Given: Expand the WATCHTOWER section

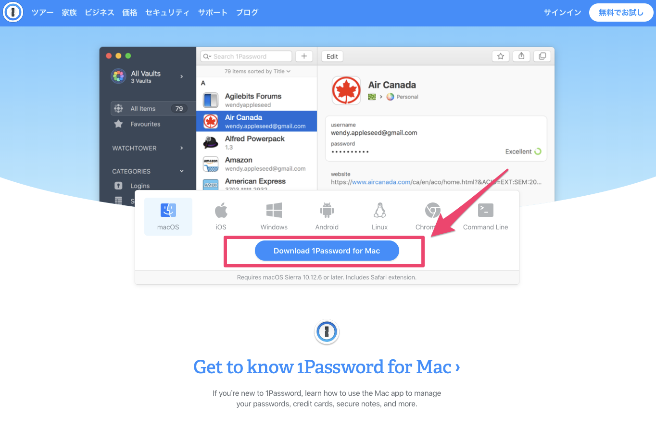Looking at the screenshot, I should coord(181,148).
